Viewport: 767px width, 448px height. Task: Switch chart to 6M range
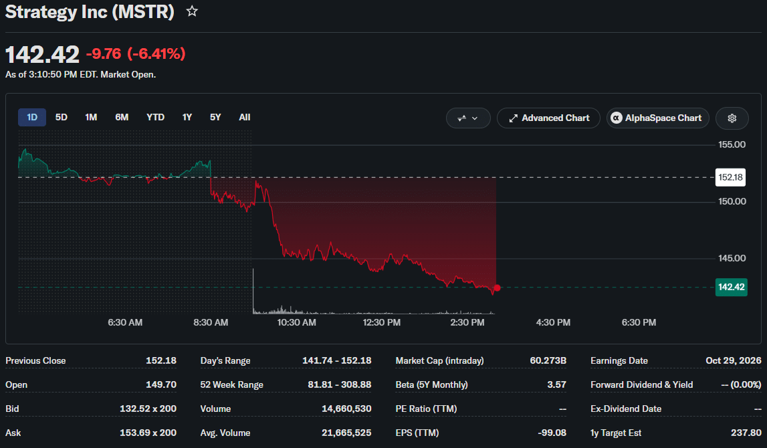pyautogui.click(x=122, y=118)
